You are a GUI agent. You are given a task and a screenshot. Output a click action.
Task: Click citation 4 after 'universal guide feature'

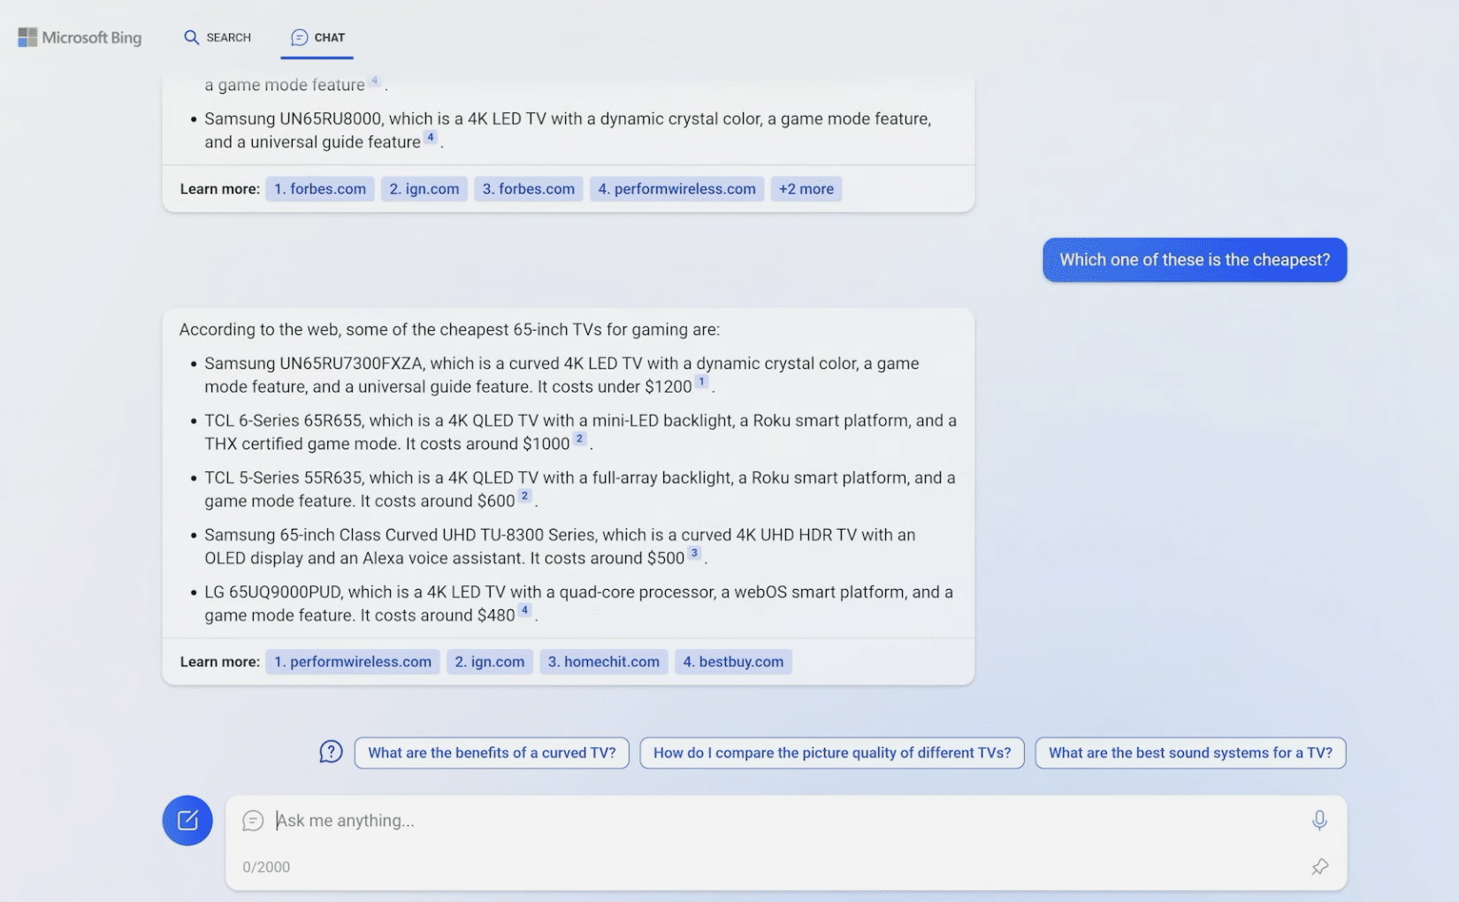431,137
